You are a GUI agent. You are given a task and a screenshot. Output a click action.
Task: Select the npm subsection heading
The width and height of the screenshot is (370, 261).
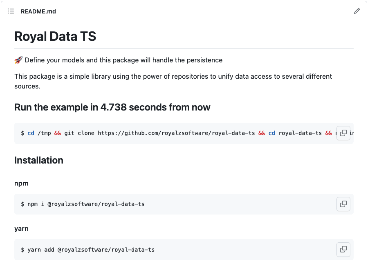point(21,184)
